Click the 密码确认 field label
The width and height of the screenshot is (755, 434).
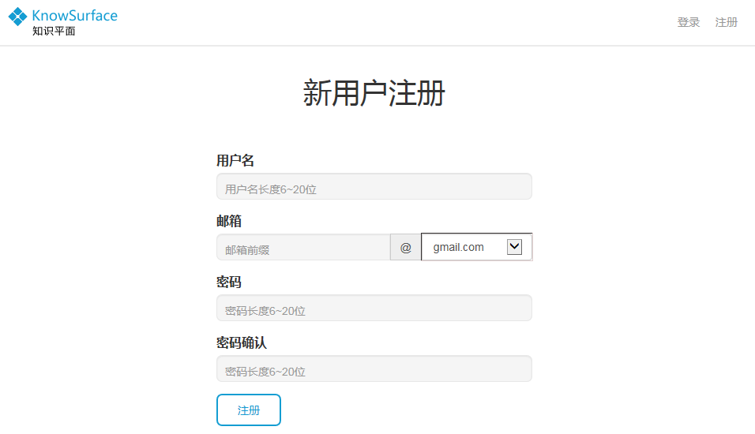coord(241,342)
